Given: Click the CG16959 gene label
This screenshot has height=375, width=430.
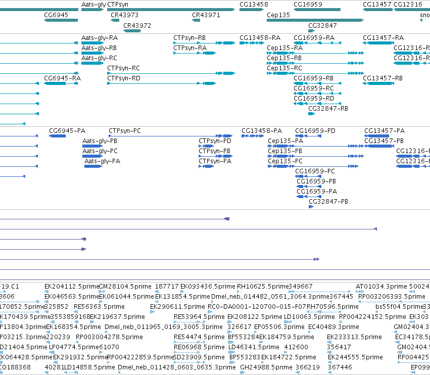Looking at the screenshot, I should [308, 5].
